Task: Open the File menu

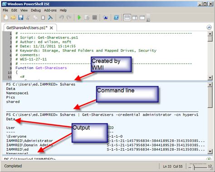Action: point(5,10)
